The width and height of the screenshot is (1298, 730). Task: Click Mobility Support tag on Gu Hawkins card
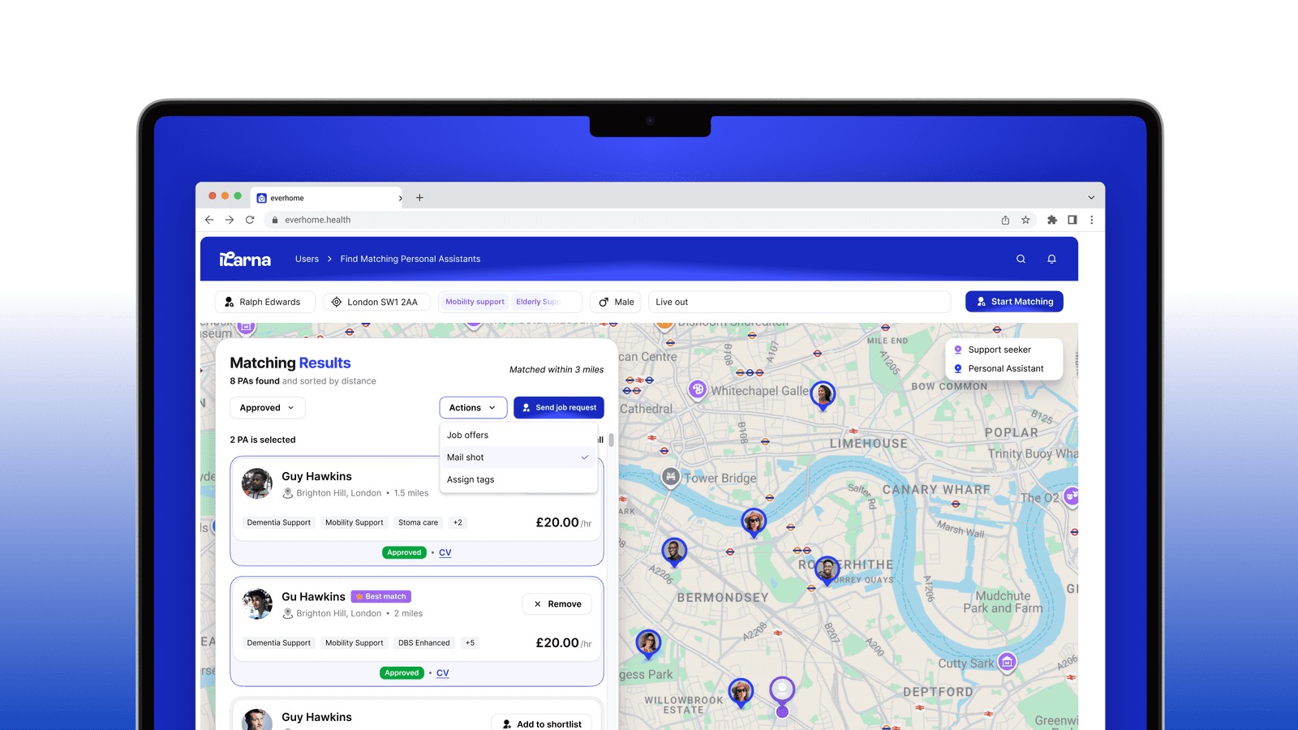point(355,642)
